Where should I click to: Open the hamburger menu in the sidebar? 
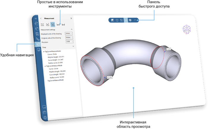36,18
